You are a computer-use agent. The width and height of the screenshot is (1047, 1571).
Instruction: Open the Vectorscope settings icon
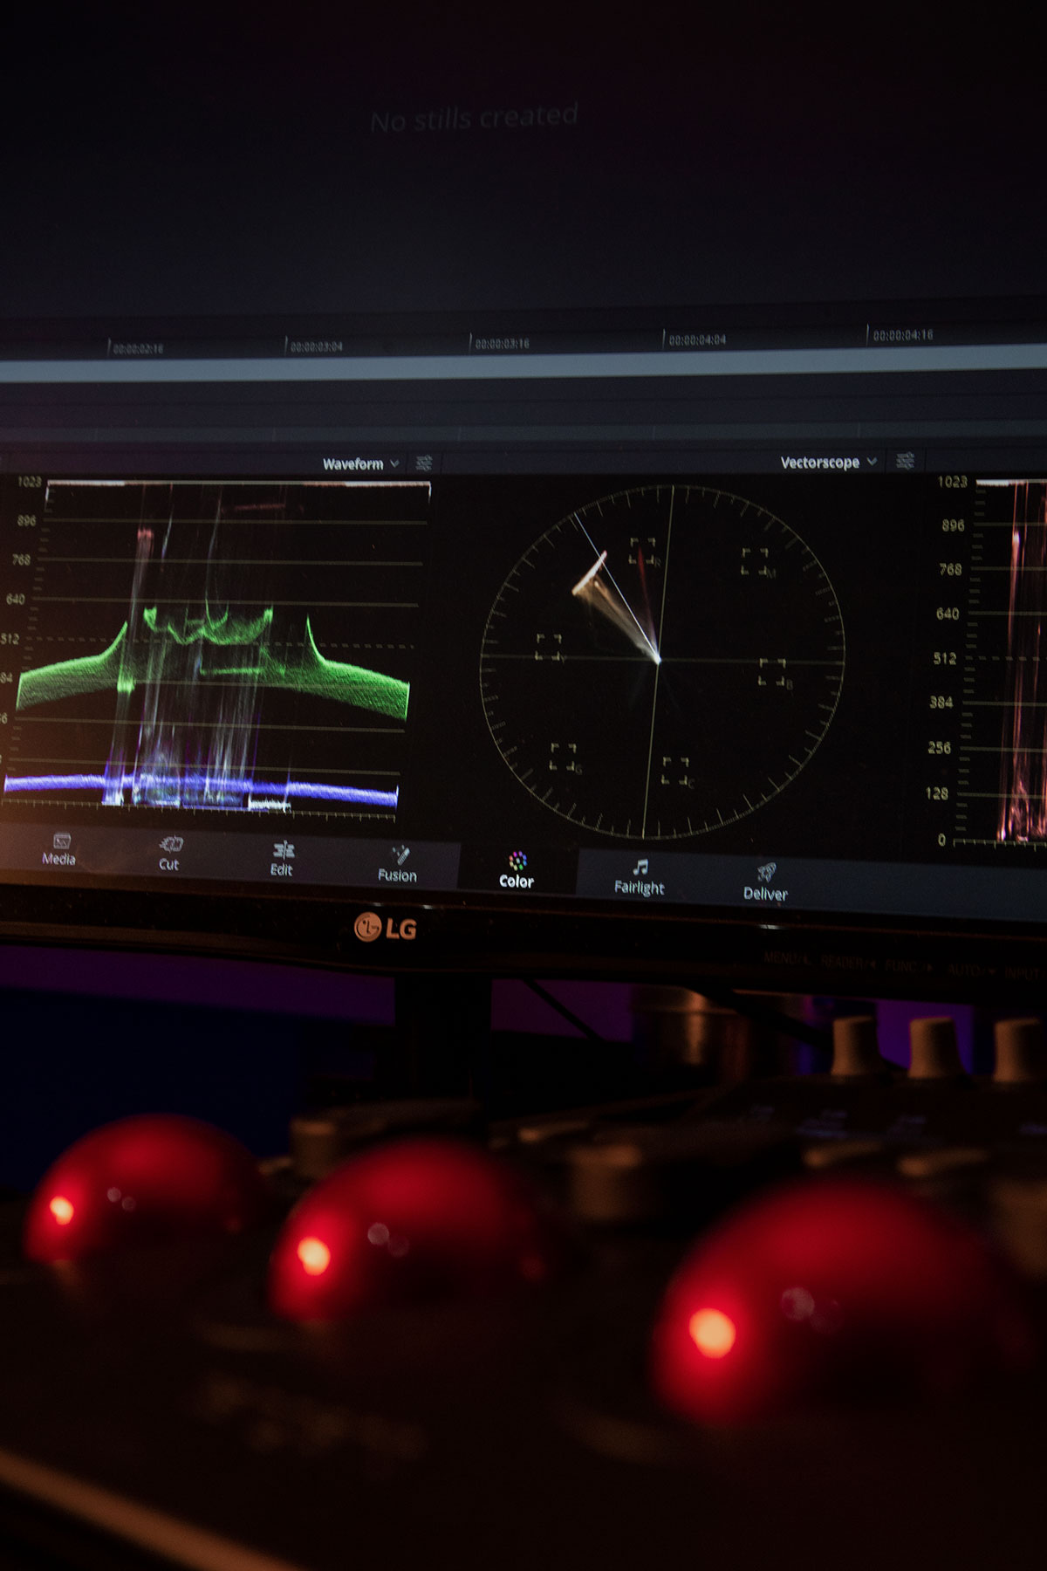tap(906, 460)
